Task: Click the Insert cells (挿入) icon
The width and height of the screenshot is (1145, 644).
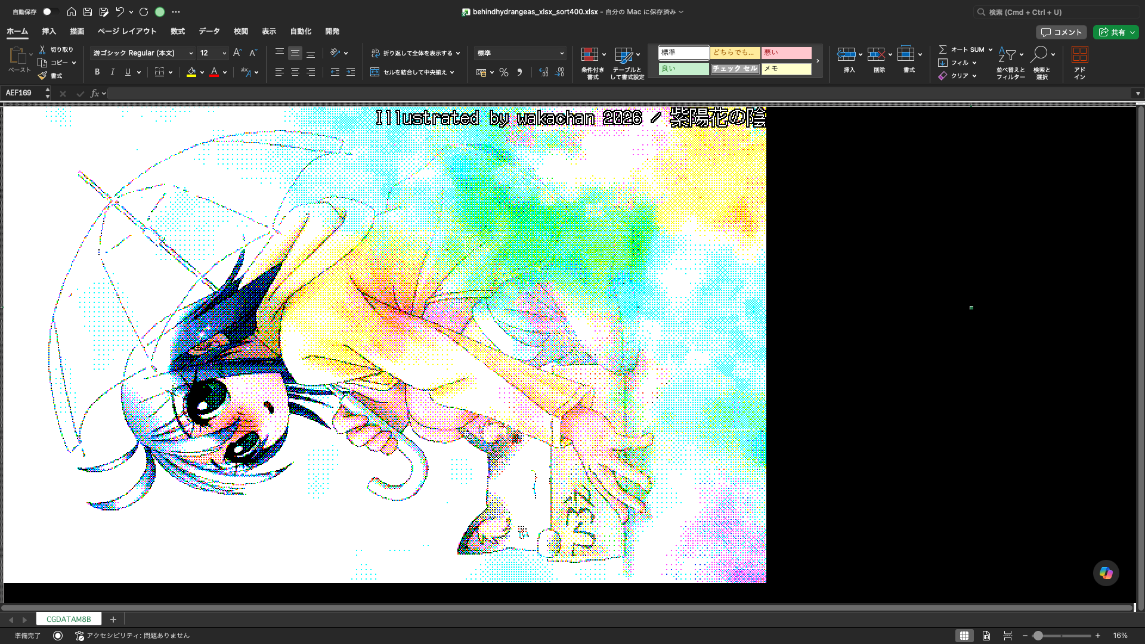Action: (x=846, y=54)
